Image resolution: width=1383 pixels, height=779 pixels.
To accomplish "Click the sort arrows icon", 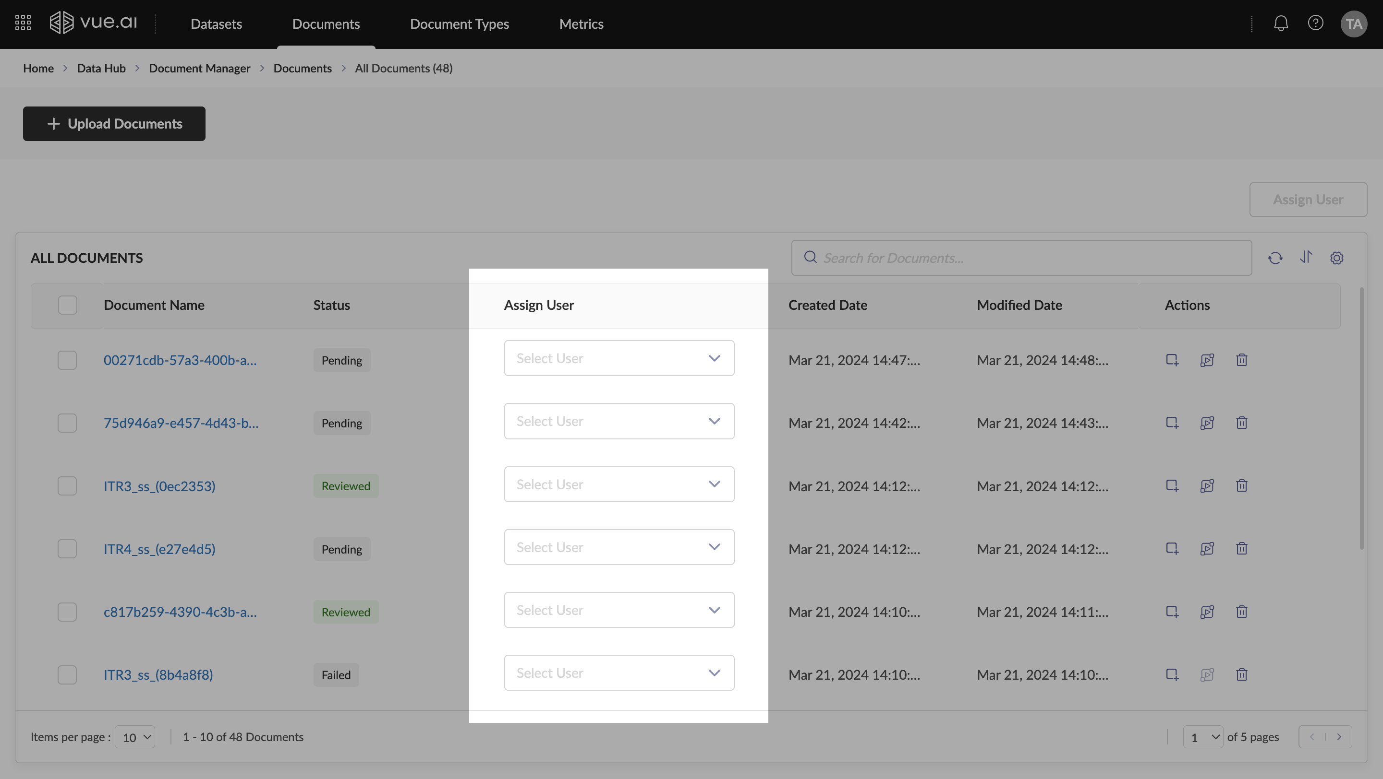I will (1306, 257).
